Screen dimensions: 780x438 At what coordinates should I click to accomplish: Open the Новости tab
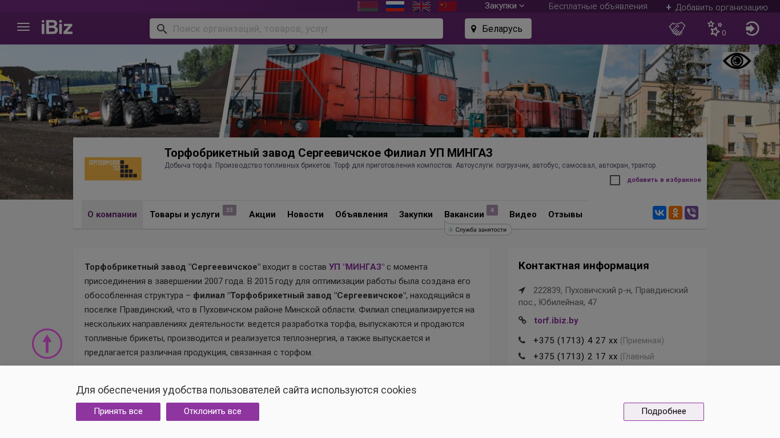[x=305, y=214]
